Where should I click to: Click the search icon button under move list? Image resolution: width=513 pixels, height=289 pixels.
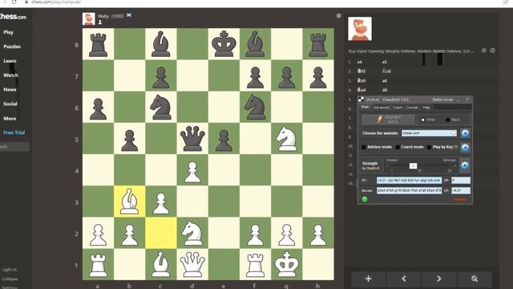(475, 279)
